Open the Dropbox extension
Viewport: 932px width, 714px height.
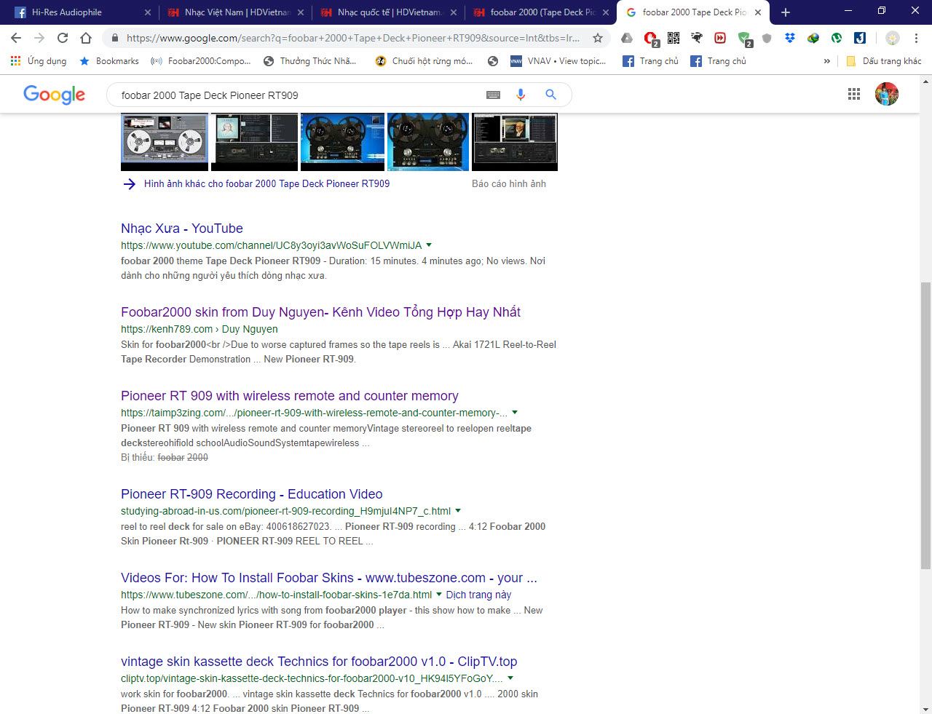790,38
